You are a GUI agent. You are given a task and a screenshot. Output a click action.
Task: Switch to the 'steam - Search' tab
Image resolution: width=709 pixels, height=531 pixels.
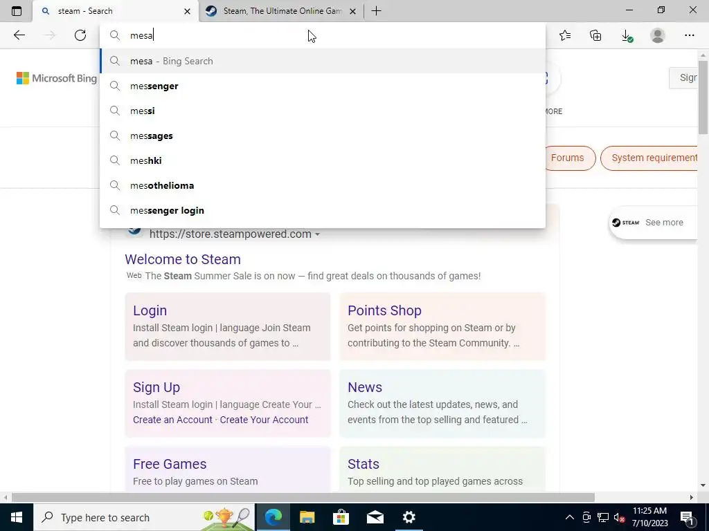click(116, 11)
